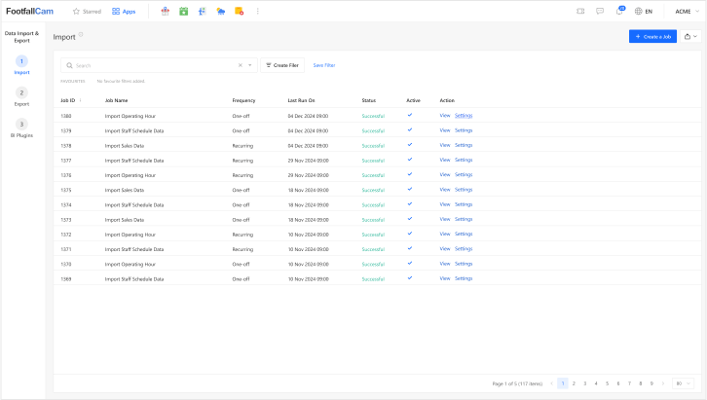Viewport: 707px width, 400px height.
Task: Toggle Active checkmark for job 1377
Action: click(x=410, y=160)
